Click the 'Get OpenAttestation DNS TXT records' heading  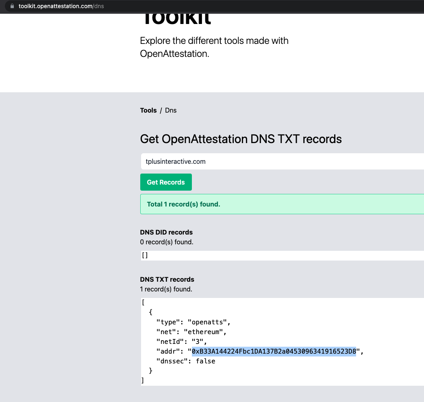[241, 139]
